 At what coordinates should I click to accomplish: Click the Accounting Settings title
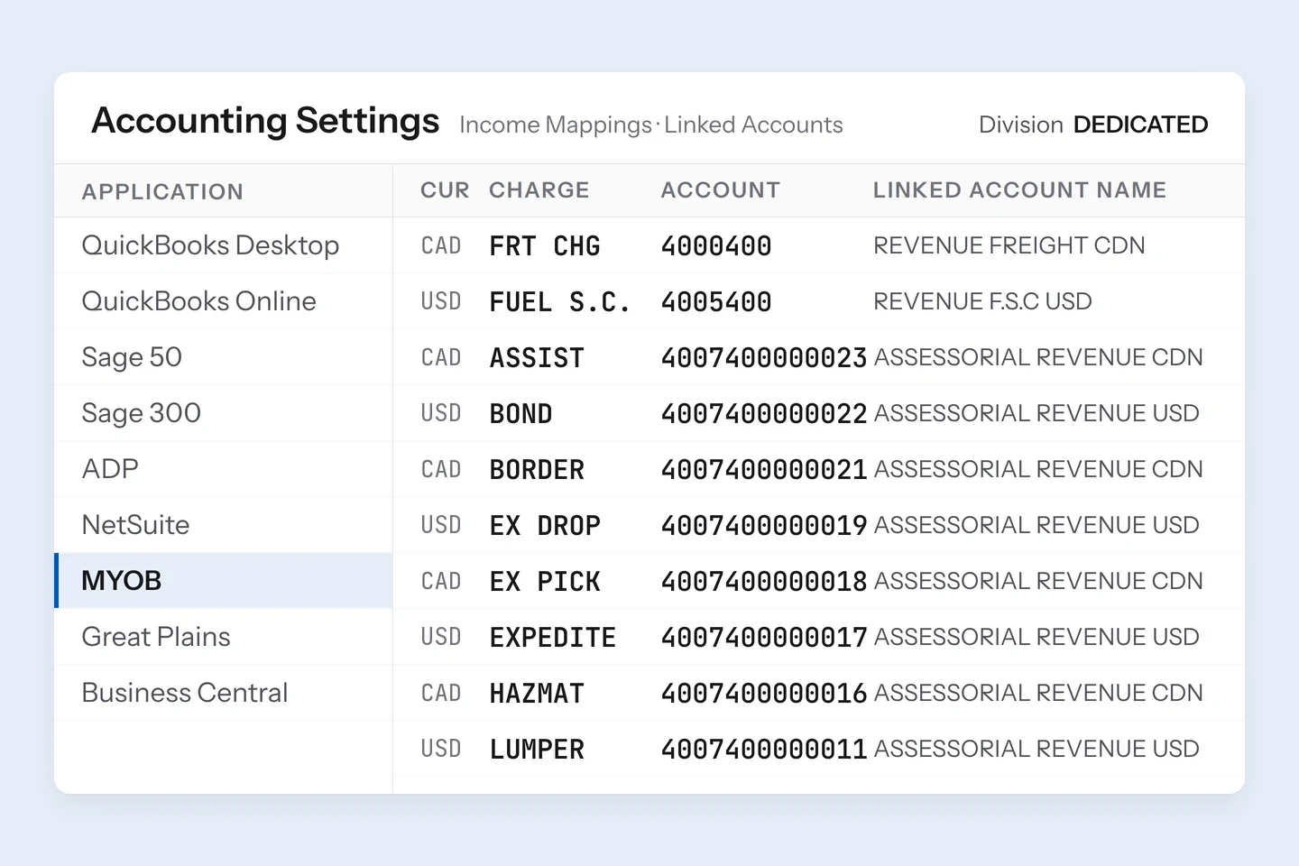[x=265, y=121]
